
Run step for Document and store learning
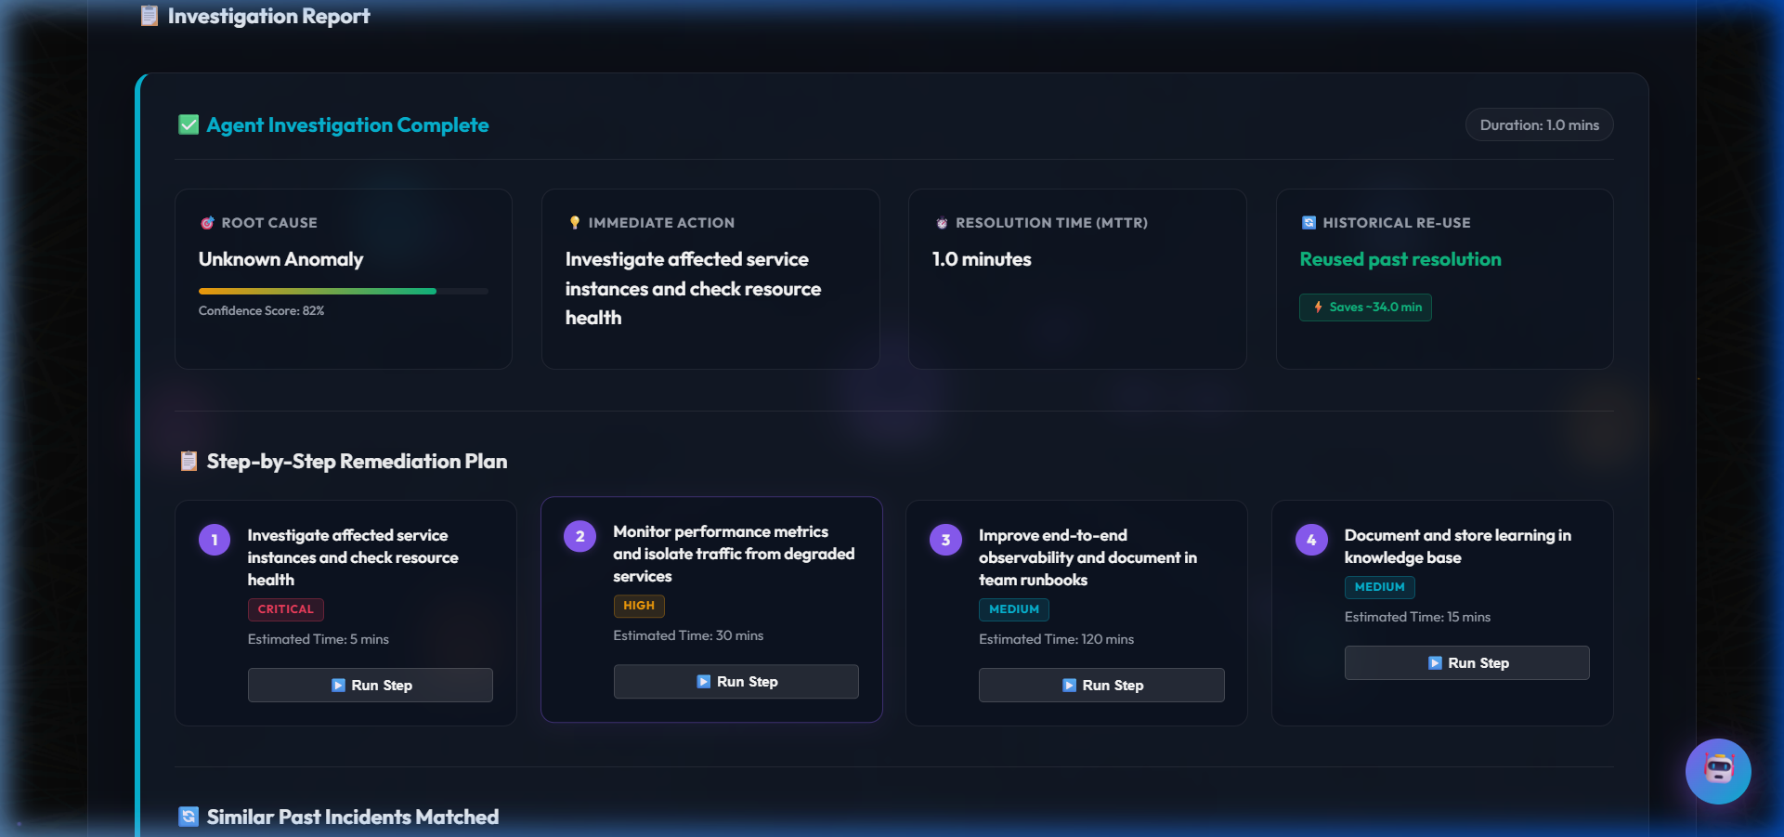(1467, 663)
